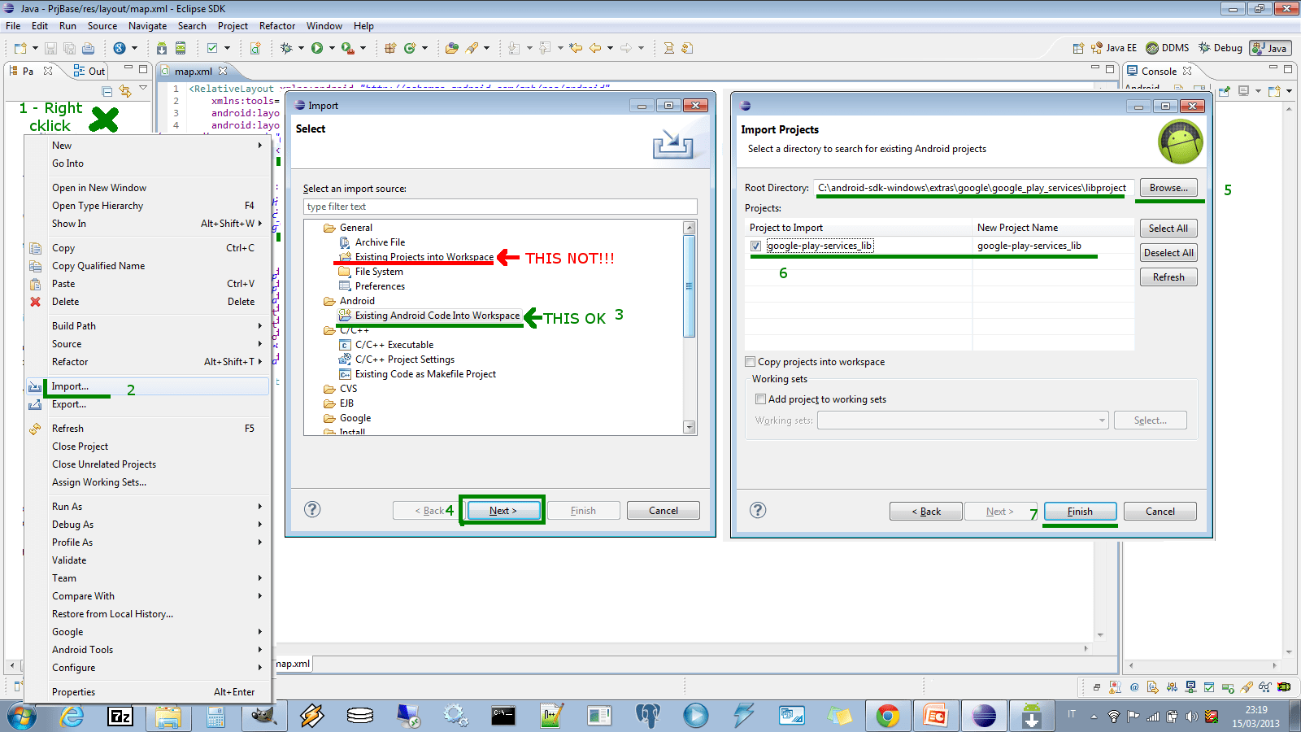Open Internet Explorer from the taskbar
The height and width of the screenshot is (732, 1301).
tap(72, 716)
